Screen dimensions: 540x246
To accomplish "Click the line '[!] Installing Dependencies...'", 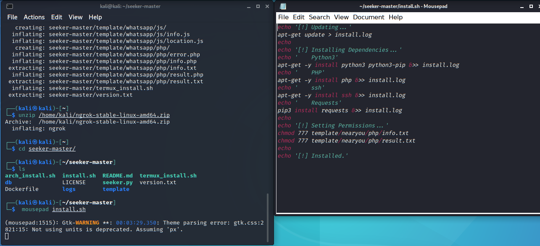I will pyautogui.click(x=340, y=50).
